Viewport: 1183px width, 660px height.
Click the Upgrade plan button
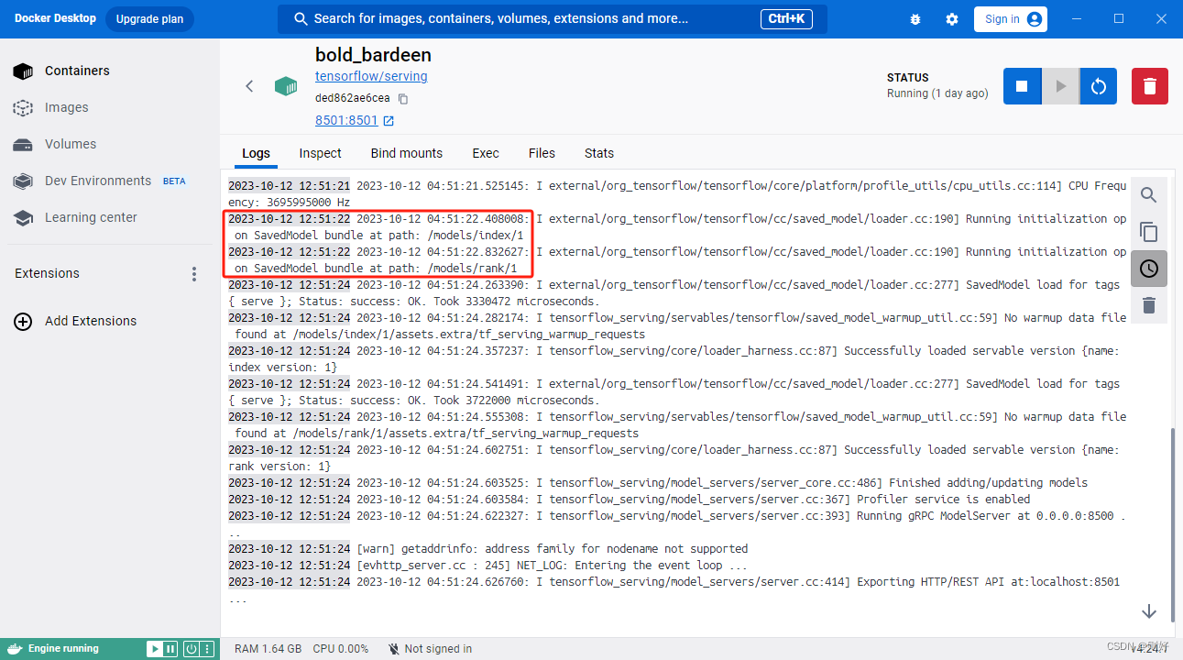149,19
